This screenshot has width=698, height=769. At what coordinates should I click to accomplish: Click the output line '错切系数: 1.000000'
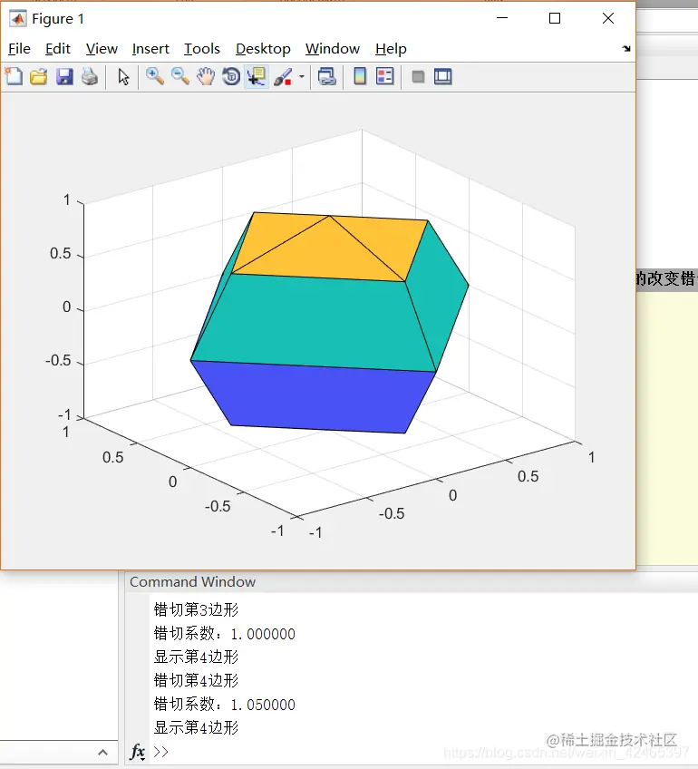coord(225,634)
